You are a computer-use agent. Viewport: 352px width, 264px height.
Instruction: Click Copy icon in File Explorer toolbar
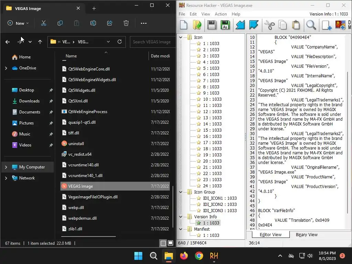pyautogui.click(x=60, y=23)
